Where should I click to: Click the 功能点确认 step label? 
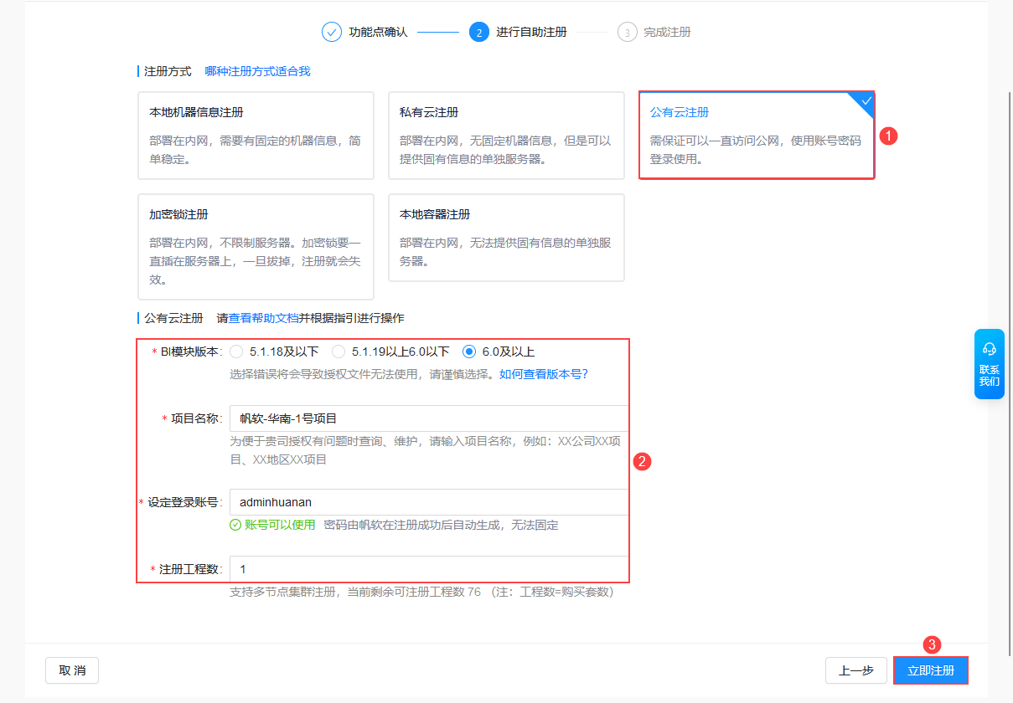[x=378, y=32]
